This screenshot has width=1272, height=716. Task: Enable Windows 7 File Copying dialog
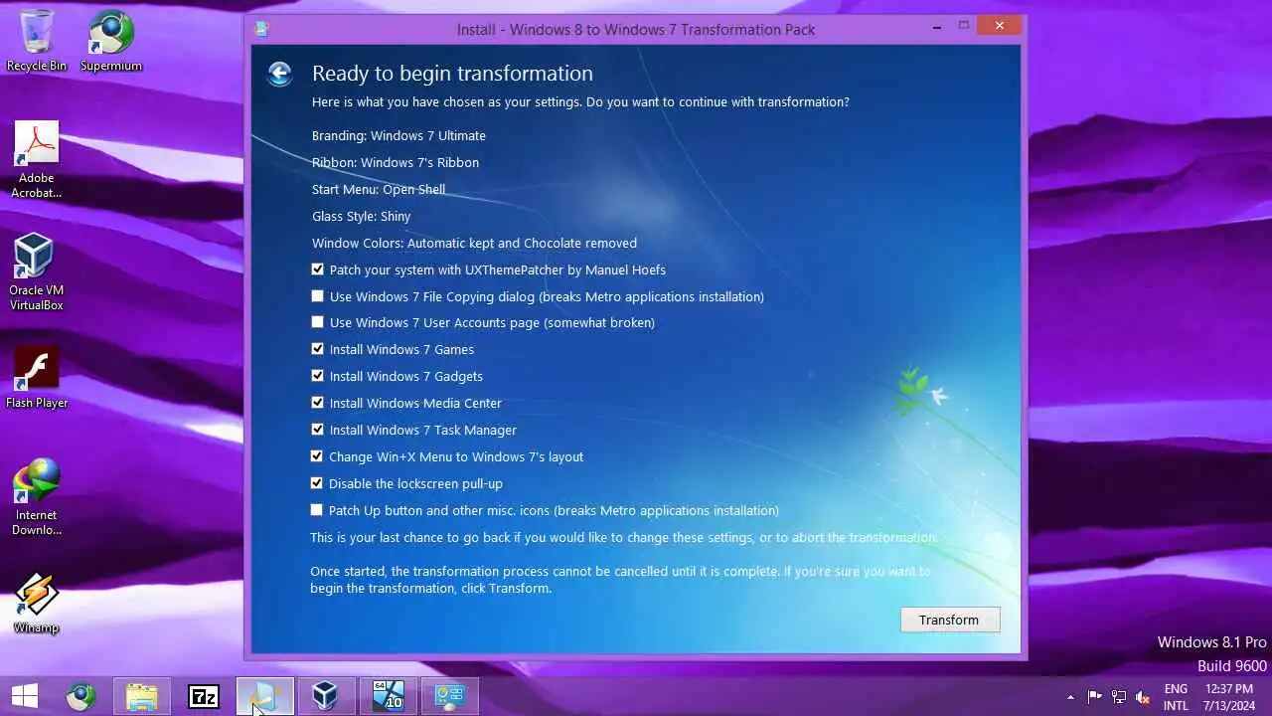coord(318,296)
